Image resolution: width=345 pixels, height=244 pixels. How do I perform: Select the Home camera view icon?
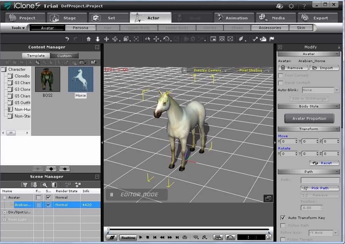pos(89,39)
